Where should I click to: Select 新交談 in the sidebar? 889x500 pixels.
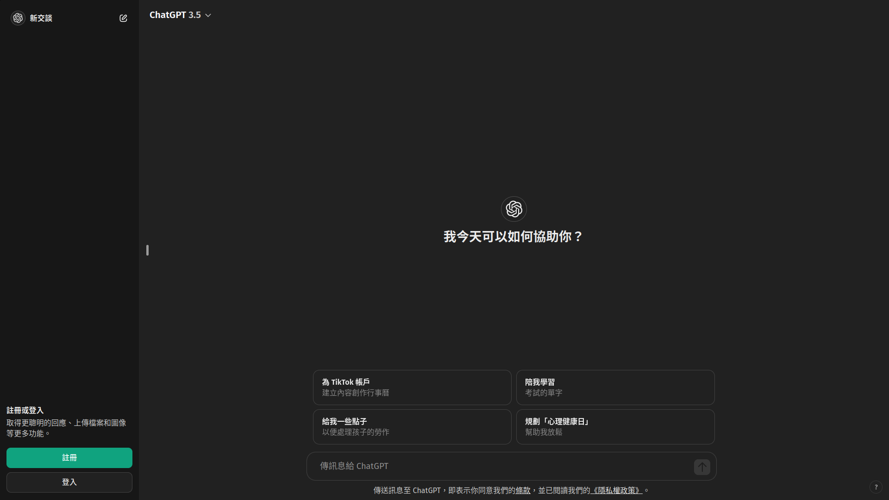tap(41, 18)
